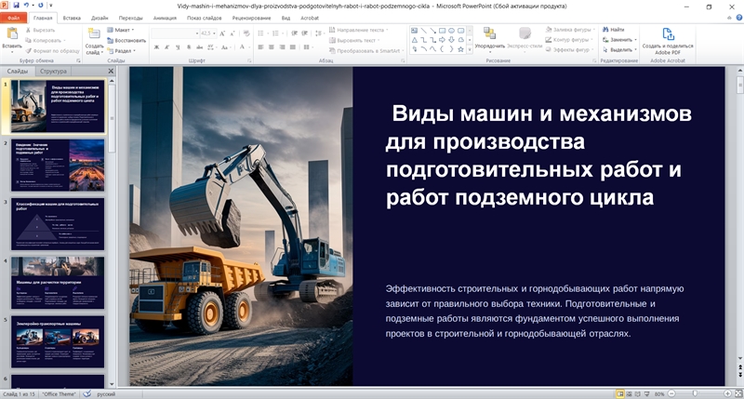
Task: Open the Макет layout dropdown
Action: (x=121, y=30)
